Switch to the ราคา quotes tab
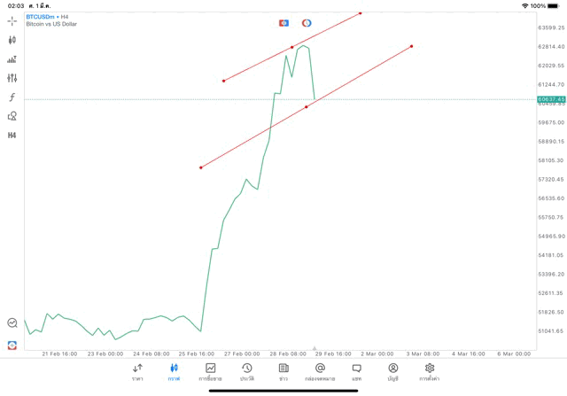Image resolution: width=567 pixels, height=396 pixels. click(x=137, y=372)
